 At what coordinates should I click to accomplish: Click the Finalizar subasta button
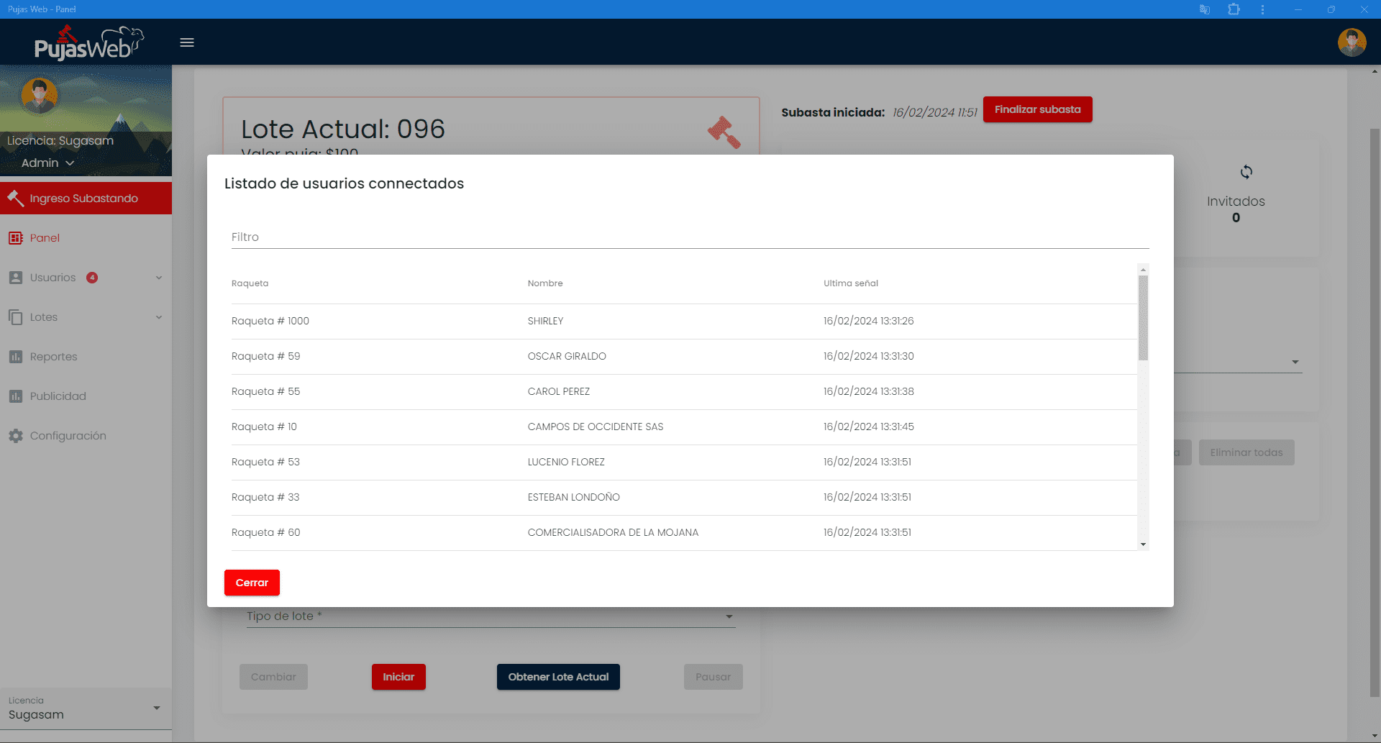pos(1037,109)
